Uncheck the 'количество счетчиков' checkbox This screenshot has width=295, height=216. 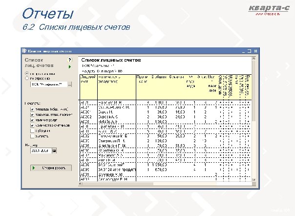pos(32,126)
